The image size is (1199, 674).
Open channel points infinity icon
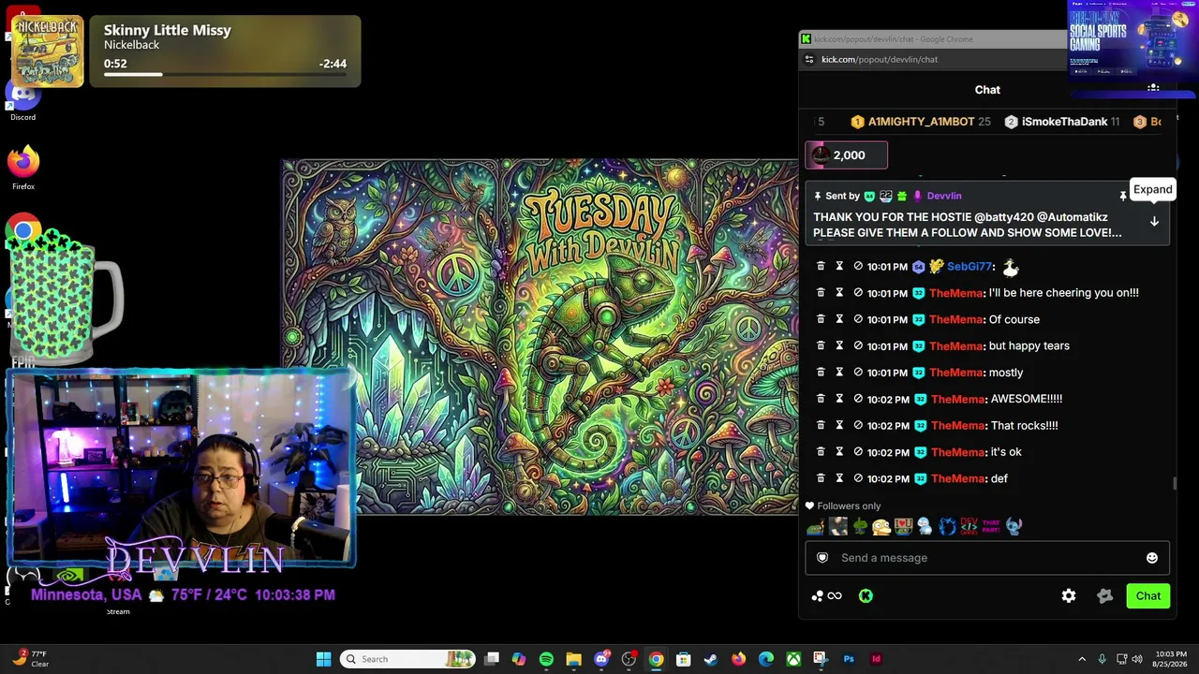tap(835, 596)
